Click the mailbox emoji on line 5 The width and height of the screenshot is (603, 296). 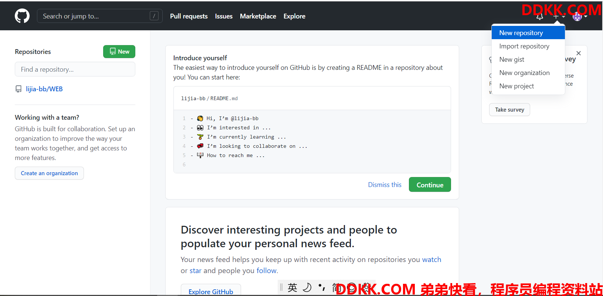pos(200,155)
